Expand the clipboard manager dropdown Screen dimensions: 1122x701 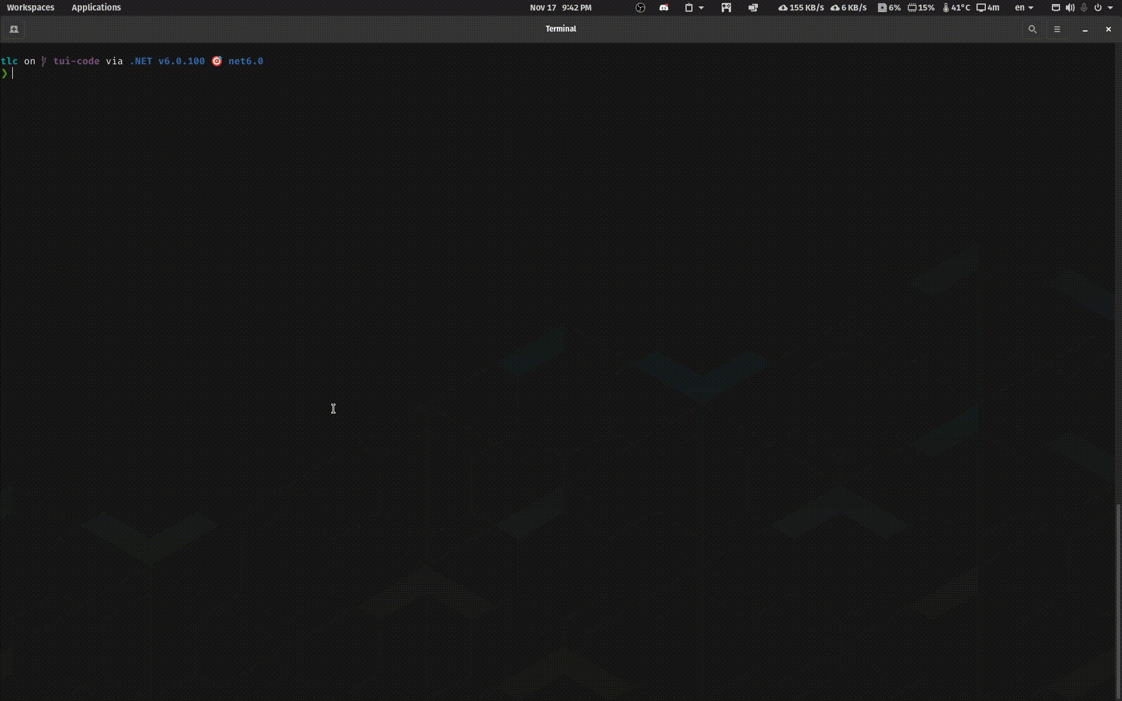(701, 8)
